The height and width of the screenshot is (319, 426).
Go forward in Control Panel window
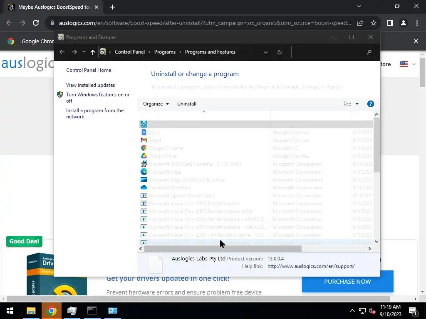tap(74, 52)
